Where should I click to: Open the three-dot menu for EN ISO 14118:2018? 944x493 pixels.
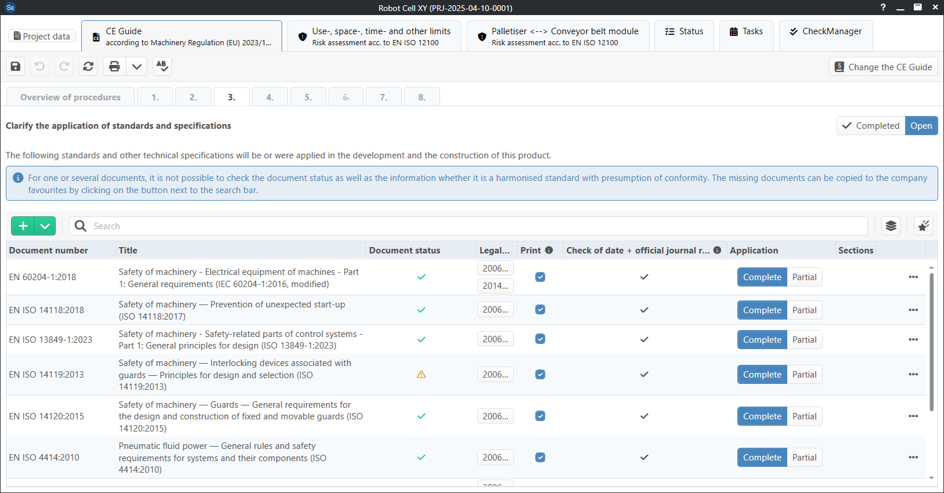point(913,310)
